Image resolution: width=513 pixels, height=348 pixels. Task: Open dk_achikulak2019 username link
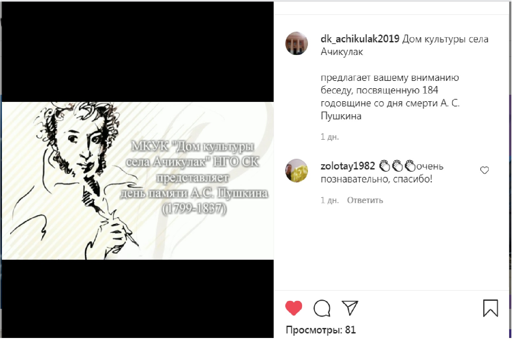[360, 39]
